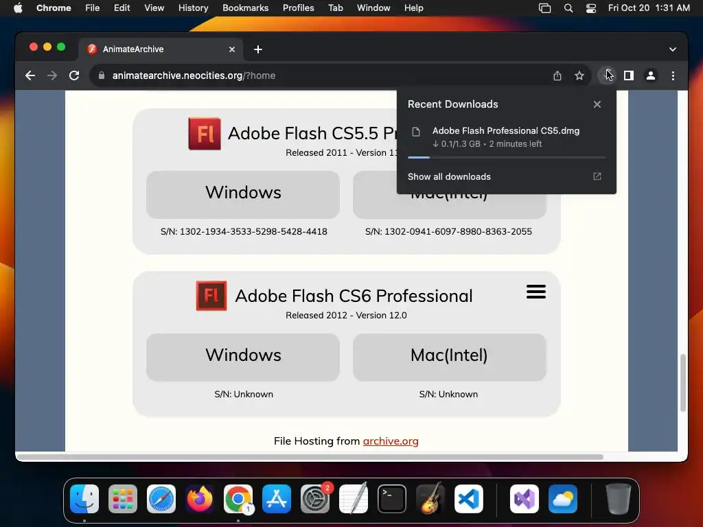Toggle the Chrome side panel icon
The height and width of the screenshot is (527, 703).
pos(629,75)
